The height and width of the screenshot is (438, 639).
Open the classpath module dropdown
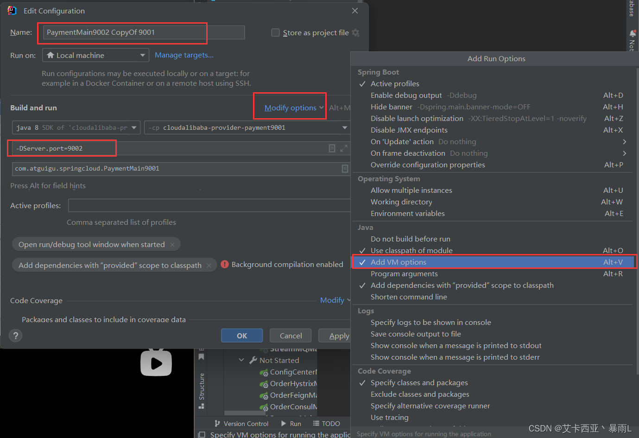(x=247, y=127)
